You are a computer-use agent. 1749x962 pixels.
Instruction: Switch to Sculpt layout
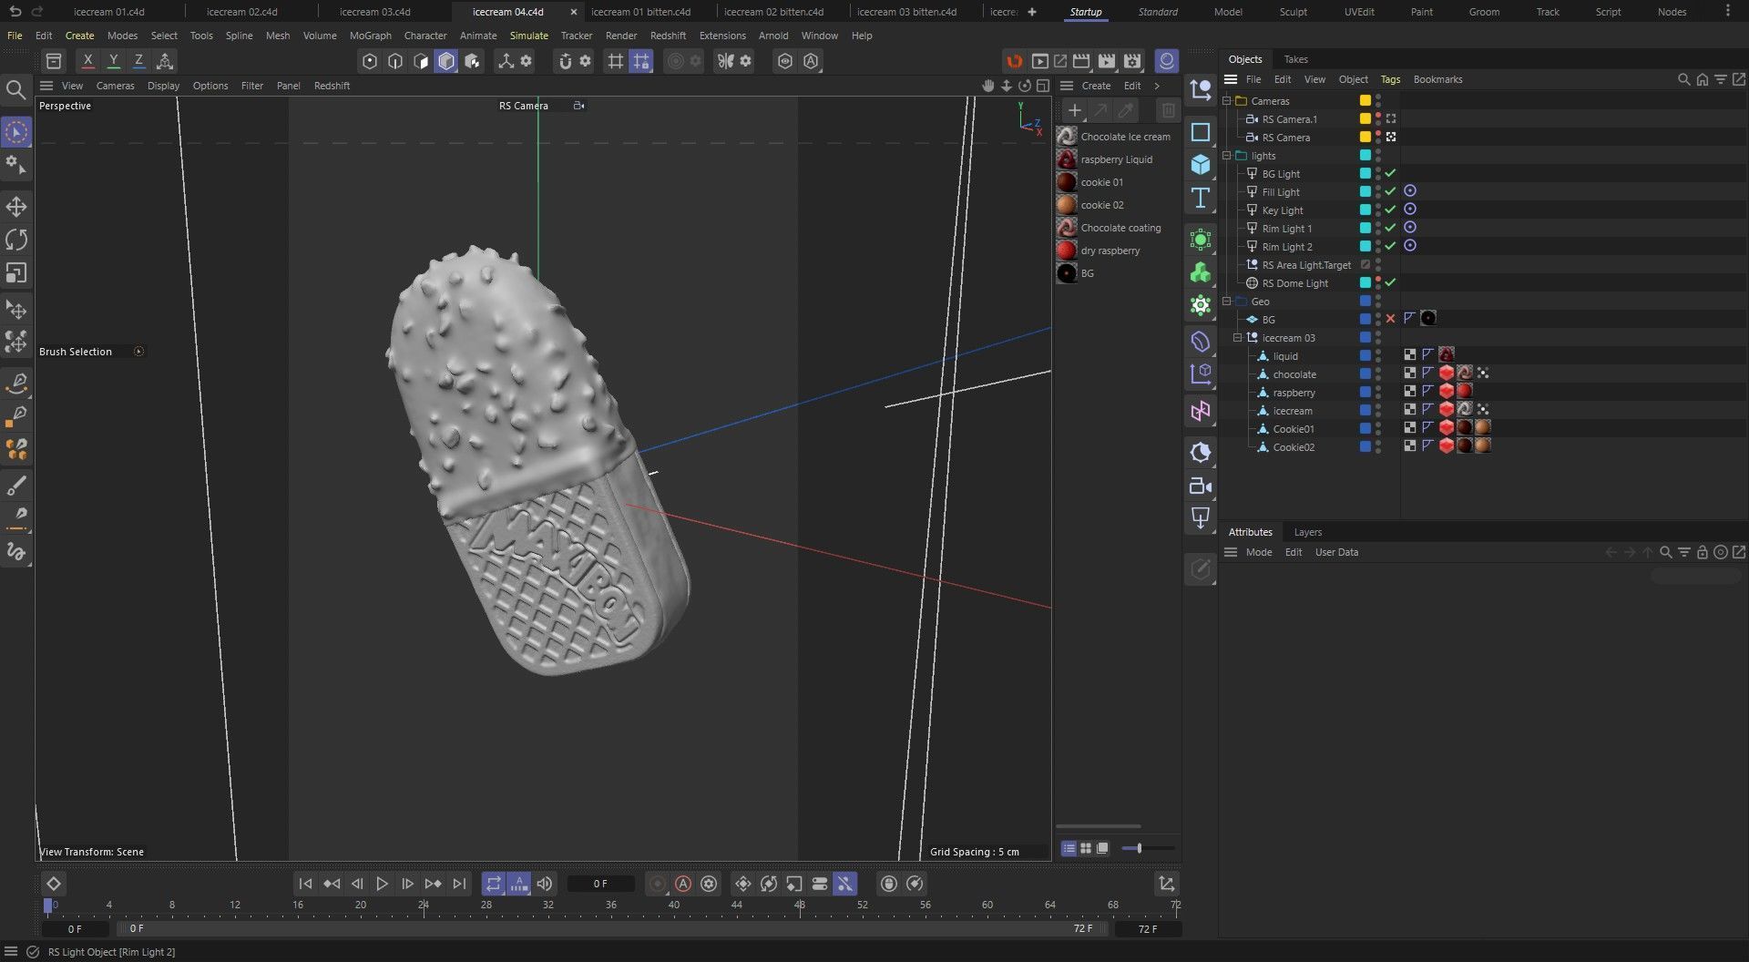click(1293, 12)
